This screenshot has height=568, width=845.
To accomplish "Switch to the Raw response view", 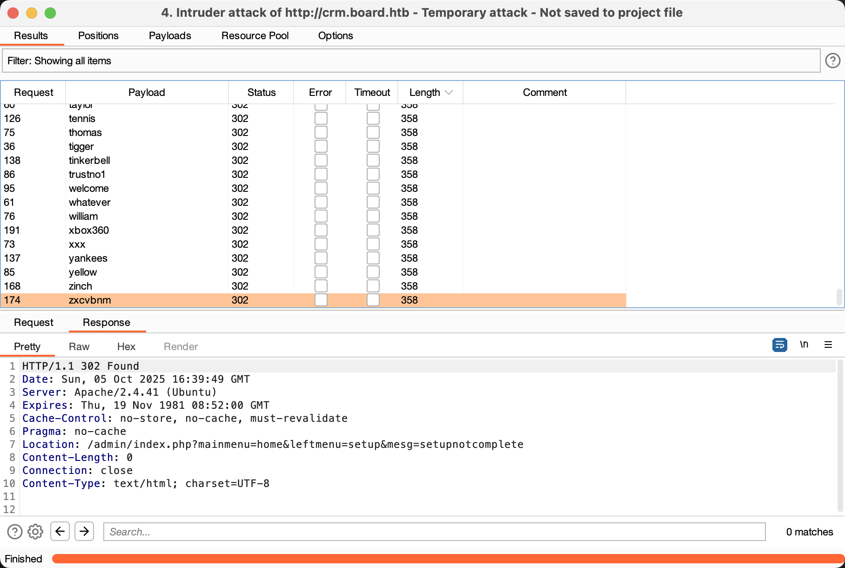I will [79, 346].
